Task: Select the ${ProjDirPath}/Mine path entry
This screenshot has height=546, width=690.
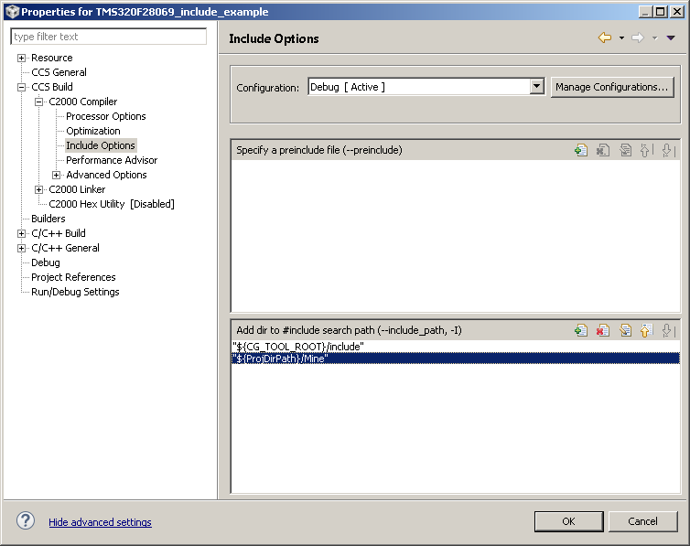Action: tap(456, 359)
